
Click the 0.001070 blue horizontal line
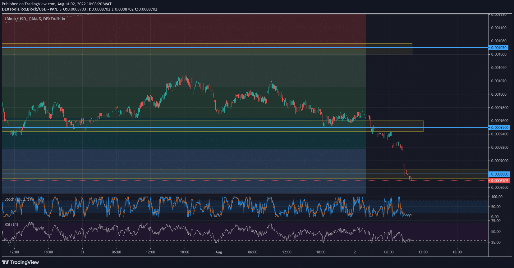click(x=245, y=48)
